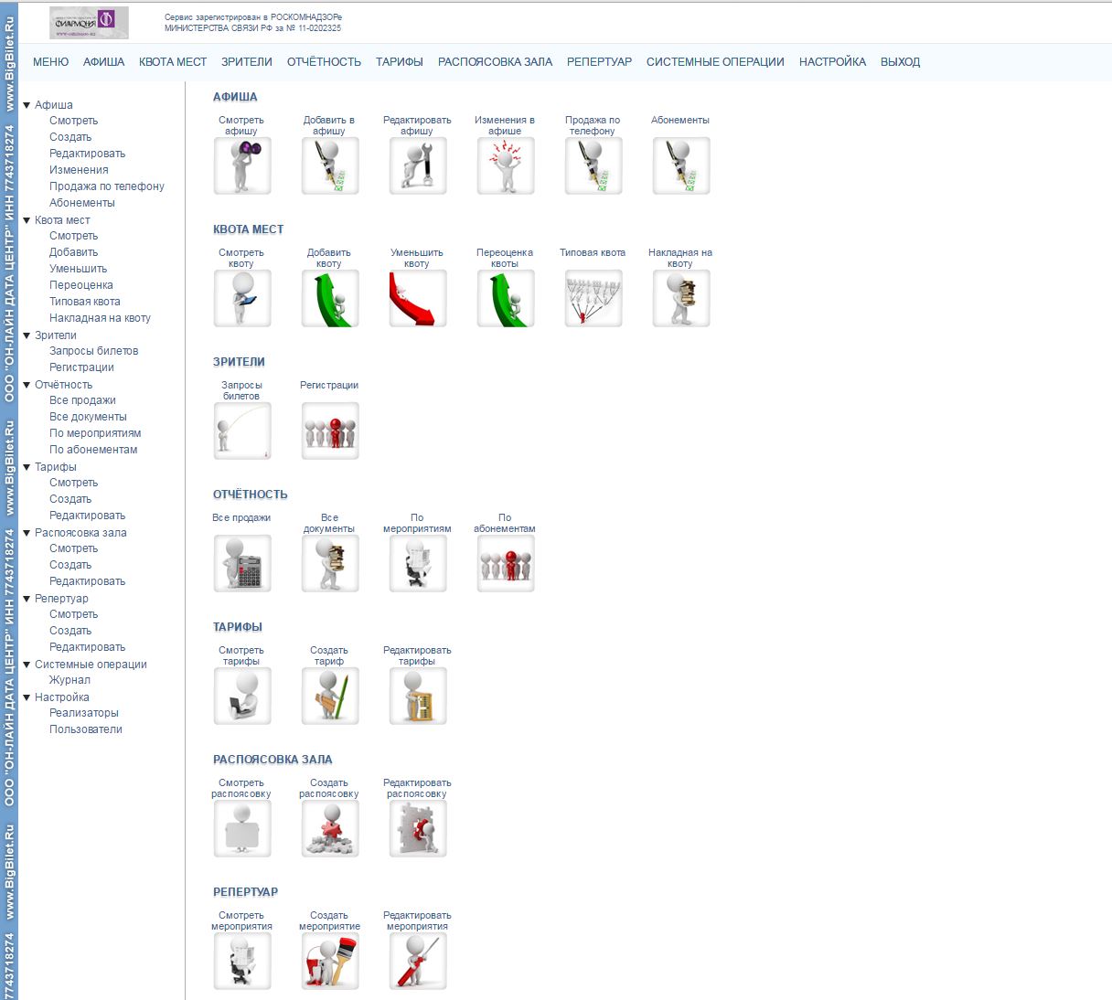This screenshot has width=1112, height=1000.
Task: Click the Добавить квоту green arrow icon
Action: pos(330,298)
